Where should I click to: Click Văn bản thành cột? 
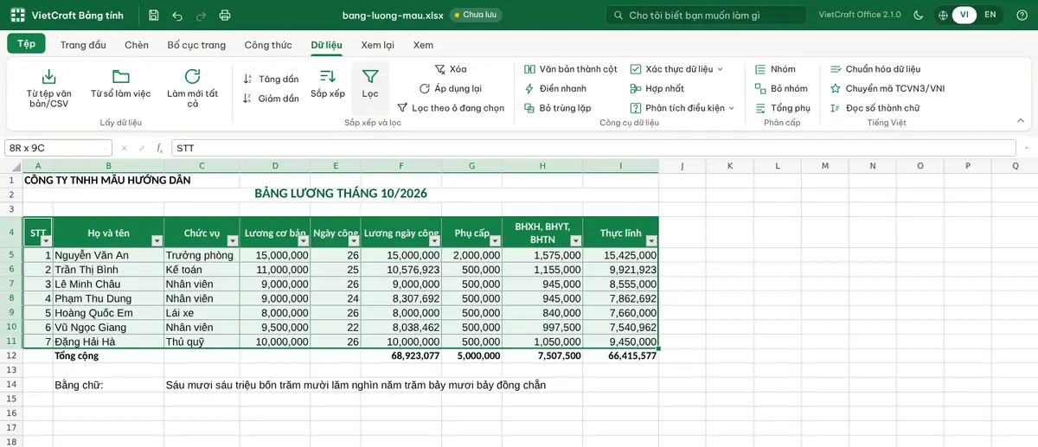tap(571, 69)
